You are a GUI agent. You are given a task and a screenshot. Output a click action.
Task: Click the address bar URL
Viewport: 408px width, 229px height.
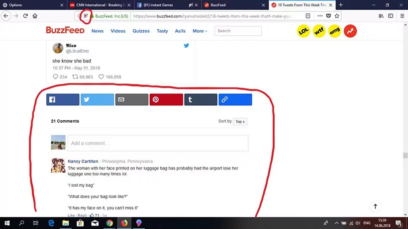tap(211, 16)
